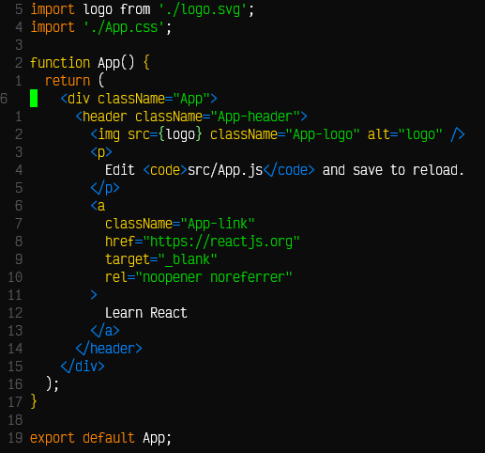
Task: Click 'export default App;' statement
Action: (100, 438)
